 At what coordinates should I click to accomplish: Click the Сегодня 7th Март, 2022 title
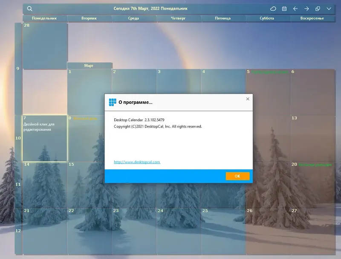point(150,9)
